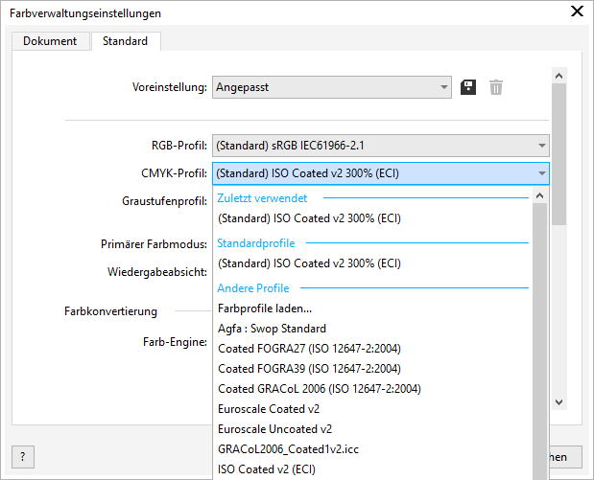
Task: Click the dialog scrollbar down arrow
Action: click(559, 403)
